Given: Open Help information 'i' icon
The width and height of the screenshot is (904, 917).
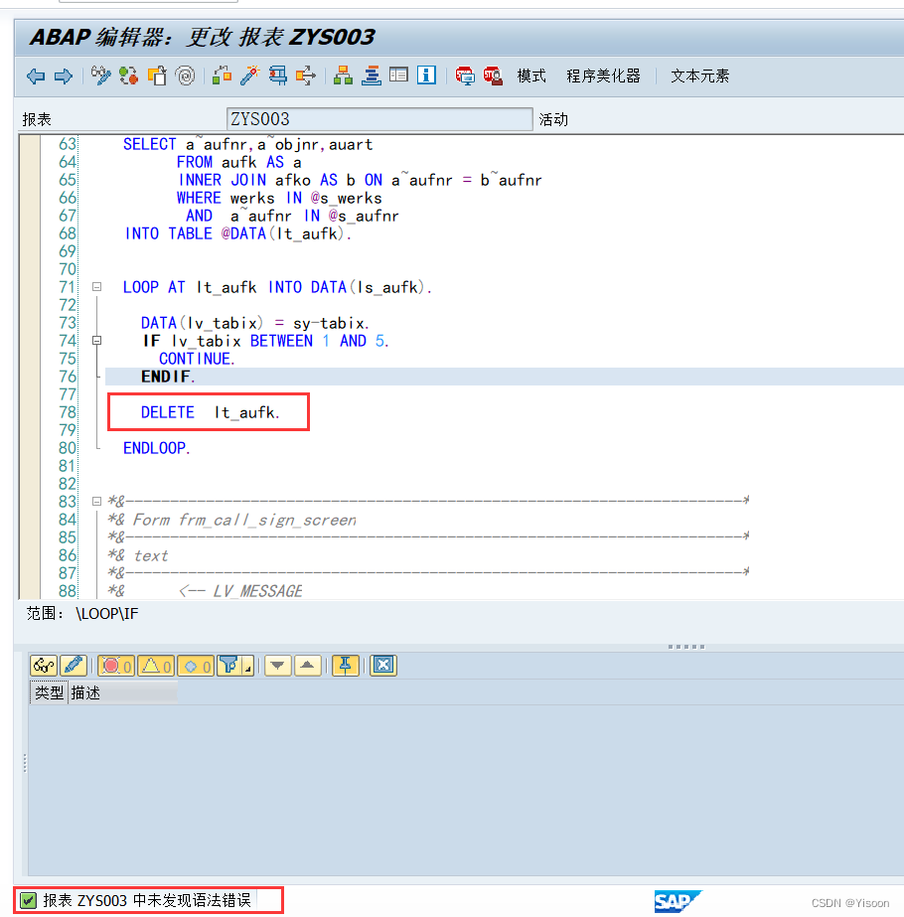Looking at the screenshot, I should (426, 76).
